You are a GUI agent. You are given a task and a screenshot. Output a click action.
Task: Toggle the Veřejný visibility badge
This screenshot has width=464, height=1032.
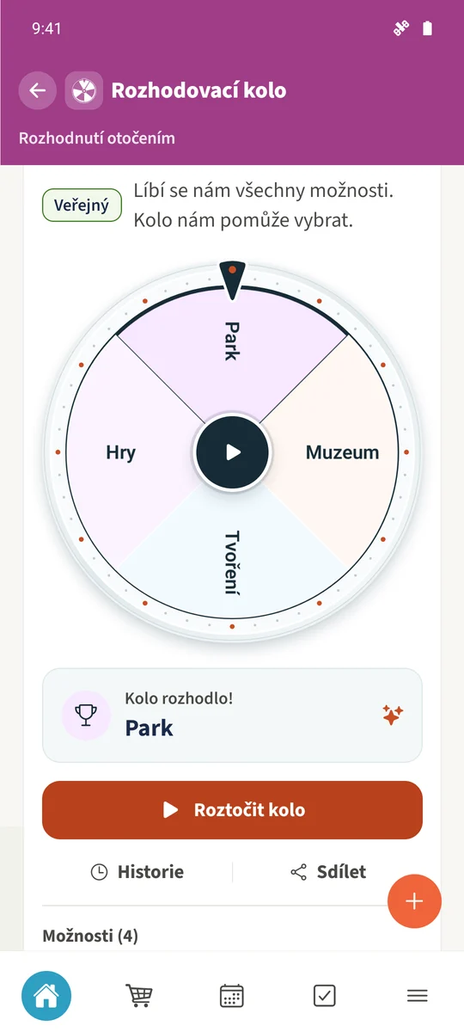pos(82,206)
